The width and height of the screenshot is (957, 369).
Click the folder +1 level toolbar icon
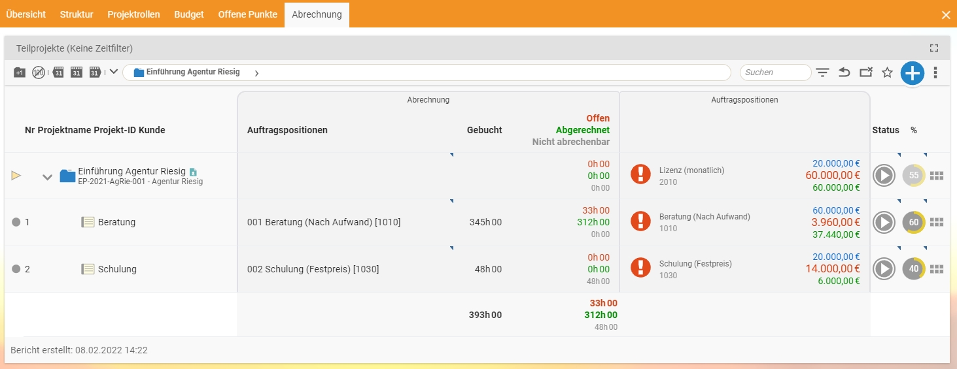coord(20,72)
